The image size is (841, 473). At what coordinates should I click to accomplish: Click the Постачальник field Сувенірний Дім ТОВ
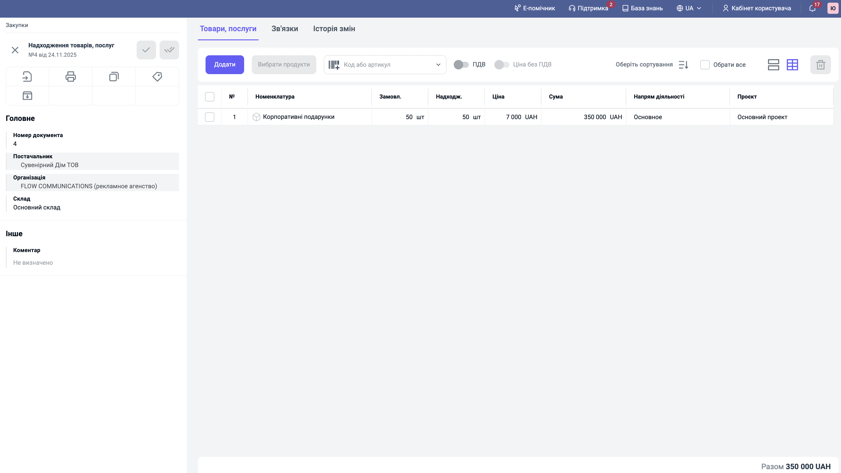pos(50,165)
